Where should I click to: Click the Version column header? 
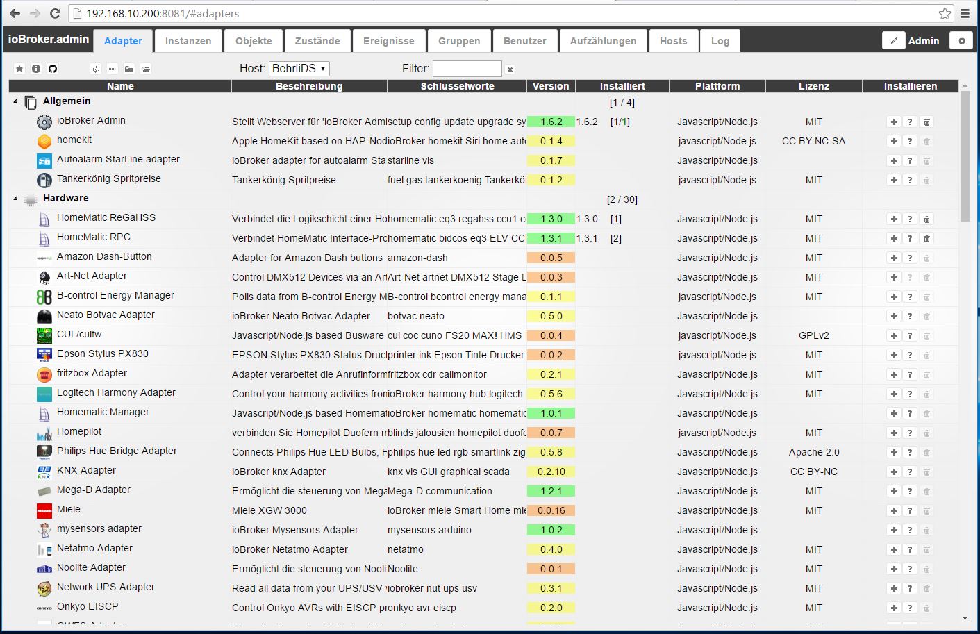(551, 86)
